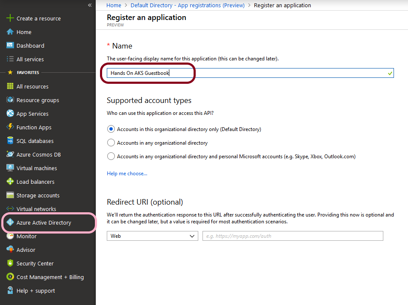408x305 pixels.
Task: Click the Virtual networks label
Action: [x=36, y=209]
